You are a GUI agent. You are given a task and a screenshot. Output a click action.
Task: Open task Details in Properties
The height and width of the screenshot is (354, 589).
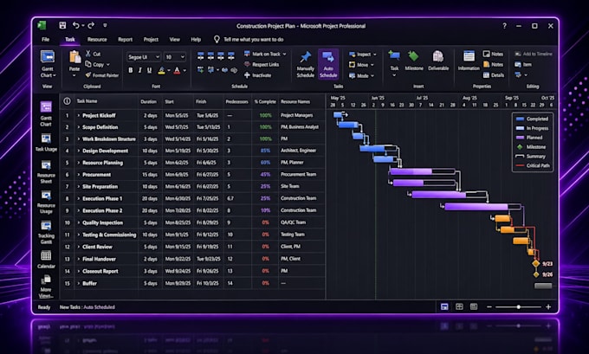pos(493,75)
